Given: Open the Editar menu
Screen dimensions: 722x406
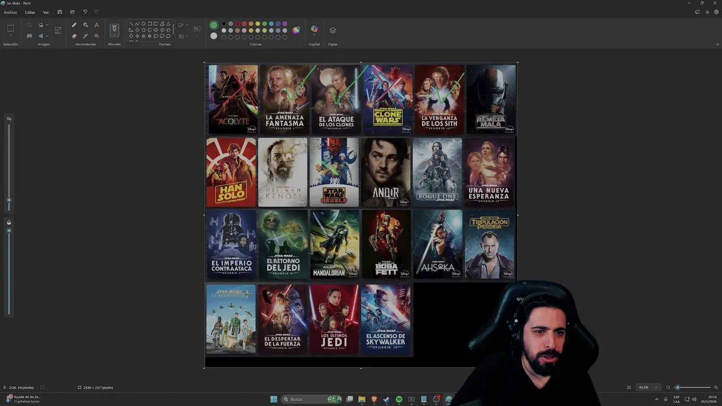Looking at the screenshot, I should click(30, 12).
